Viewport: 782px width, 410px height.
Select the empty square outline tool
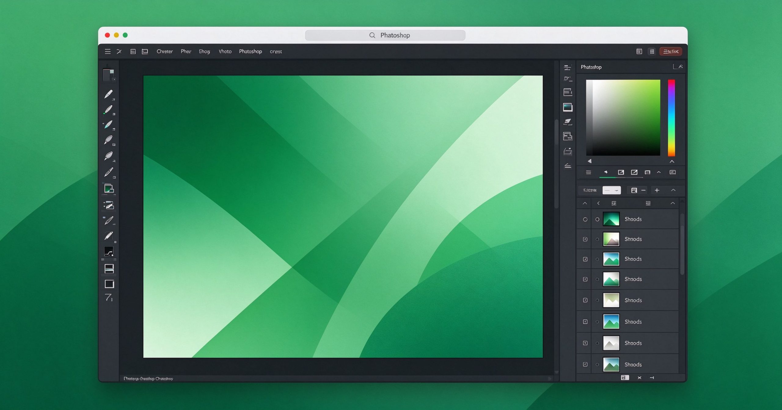109,284
